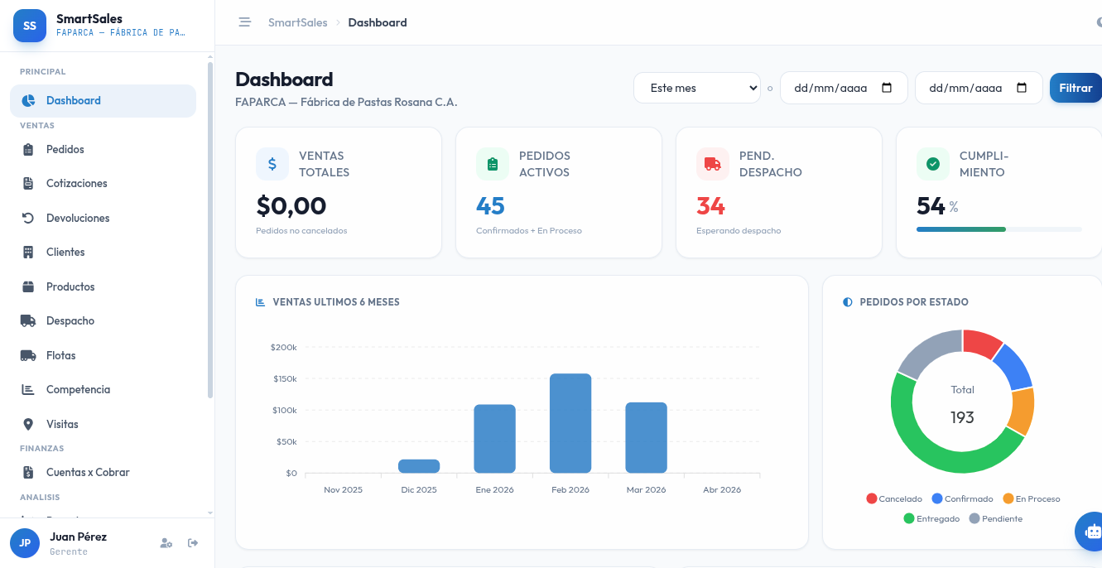Click the Cotizaciones document icon

pos(28,184)
